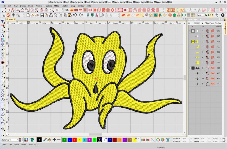227x149 pixels.
Task: Pick orange color swatch 12
Action: [x=119, y=140]
